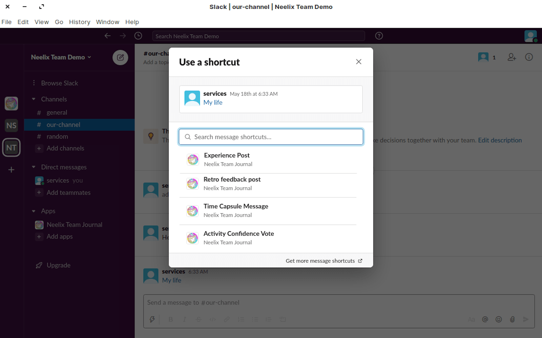Click the Search message shortcuts field

coord(271,137)
